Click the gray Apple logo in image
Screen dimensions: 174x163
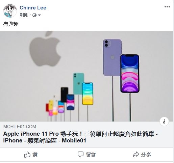pos(45,49)
